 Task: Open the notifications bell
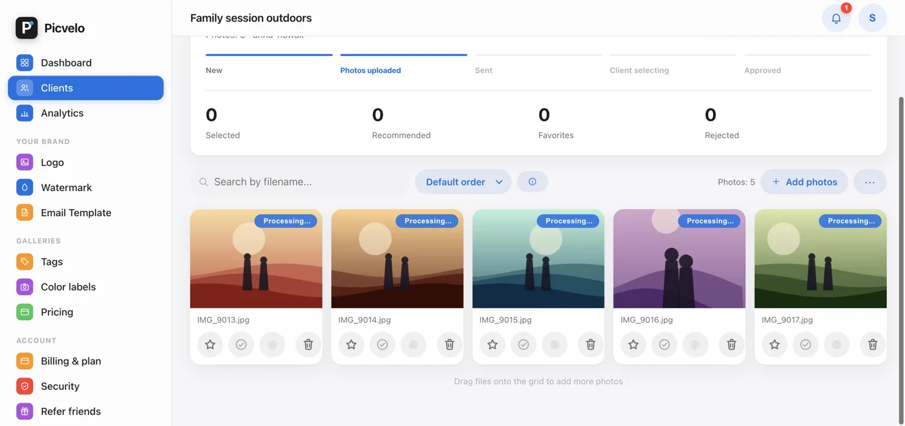(836, 18)
